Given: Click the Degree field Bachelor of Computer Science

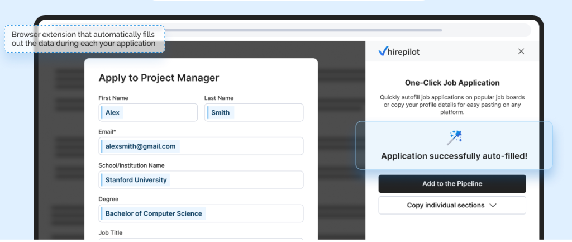Looking at the screenshot, I should coord(201,213).
